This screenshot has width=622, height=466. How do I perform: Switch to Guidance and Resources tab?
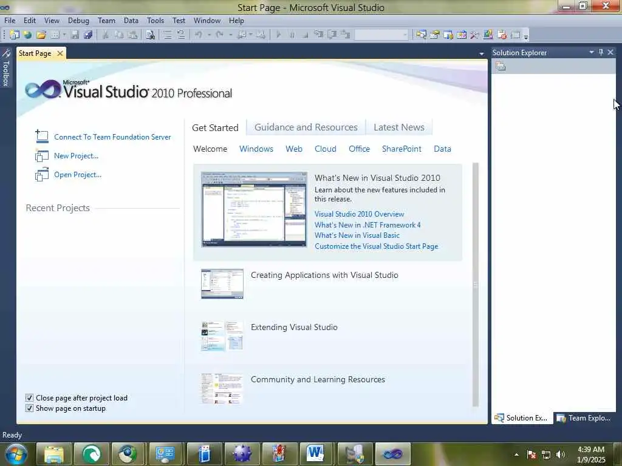point(306,127)
